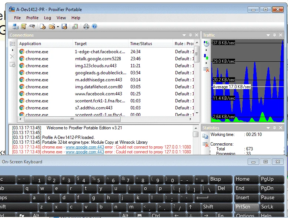Pin the Traffic pane with pushpin icon
The height and width of the screenshot is (218, 288).
[274, 35]
